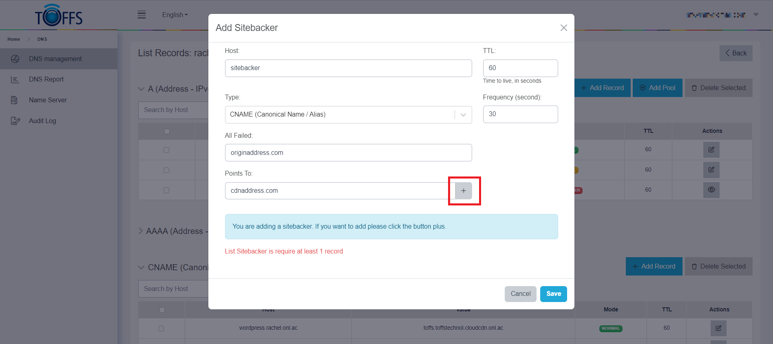Viewport: 773px width, 344px height.
Task: Open the Type dropdown showing CNAME
Action: pyautogui.click(x=348, y=115)
